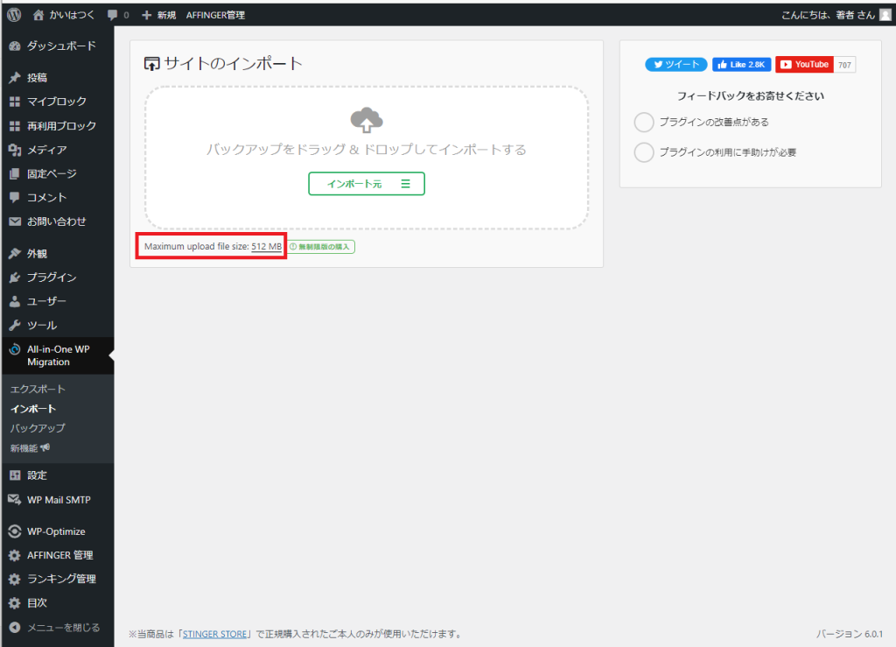
Task: Click the settings icon beside 設定
Action: pyautogui.click(x=15, y=475)
